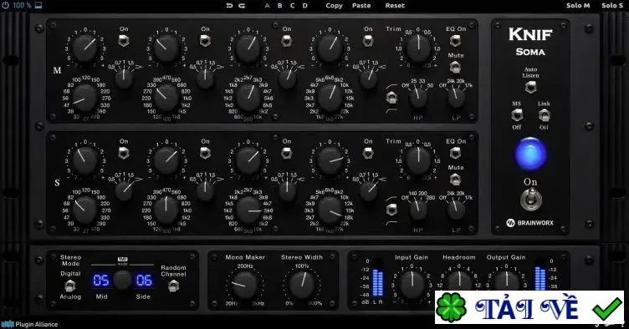
Task: Toggle the Digital/Analog Stereo Mode switch
Action: 70,286
